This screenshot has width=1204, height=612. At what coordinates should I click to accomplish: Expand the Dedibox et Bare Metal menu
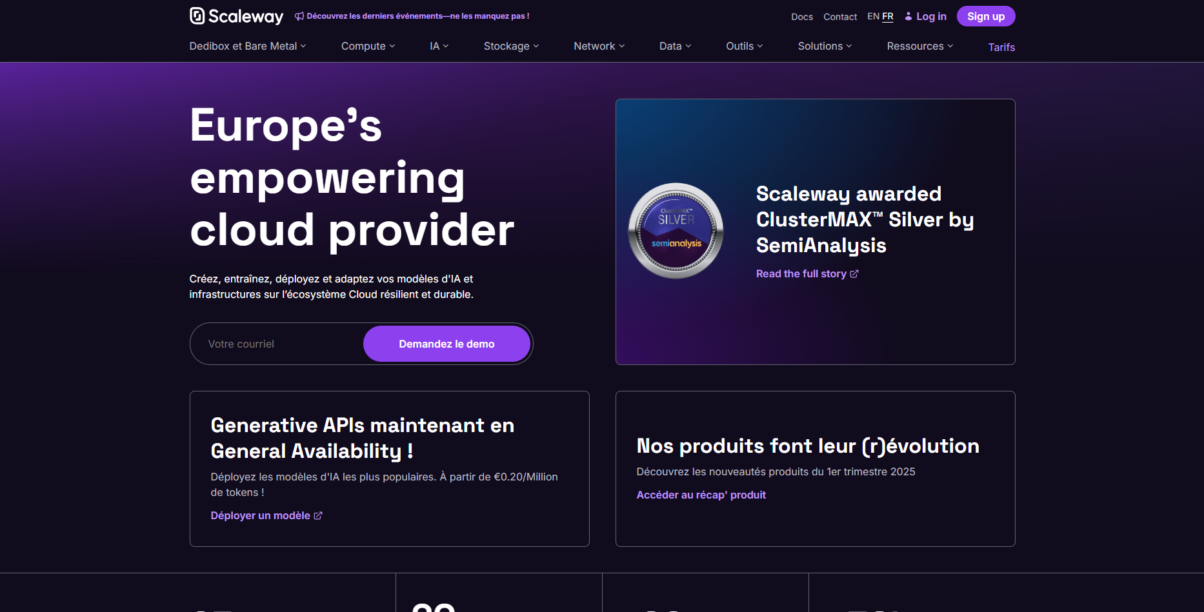click(248, 46)
